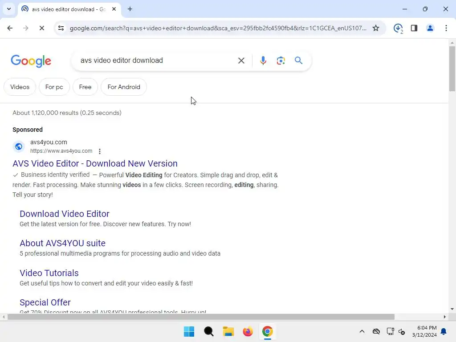Click the Chrome taskbar icon
The image size is (456, 342).
[x=268, y=331]
